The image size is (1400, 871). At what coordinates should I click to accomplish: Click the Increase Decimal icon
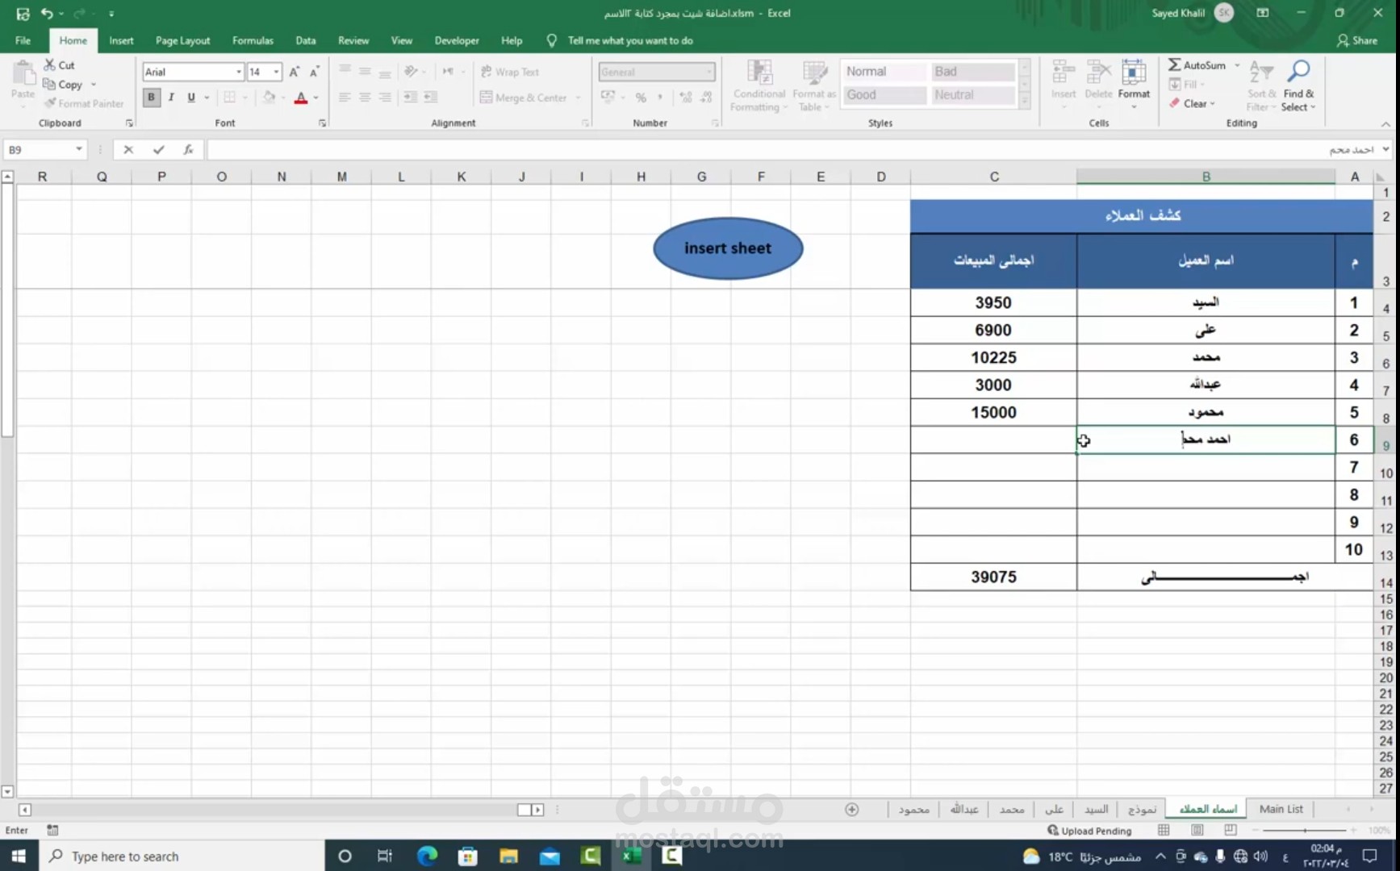point(686,98)
